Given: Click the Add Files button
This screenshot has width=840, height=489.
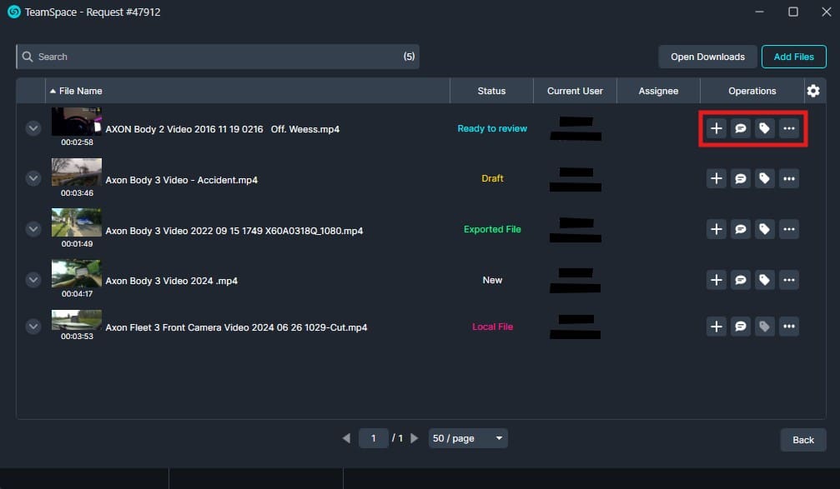Looking at the screenshot, I should pyautogui.click(x=793, y=57).
